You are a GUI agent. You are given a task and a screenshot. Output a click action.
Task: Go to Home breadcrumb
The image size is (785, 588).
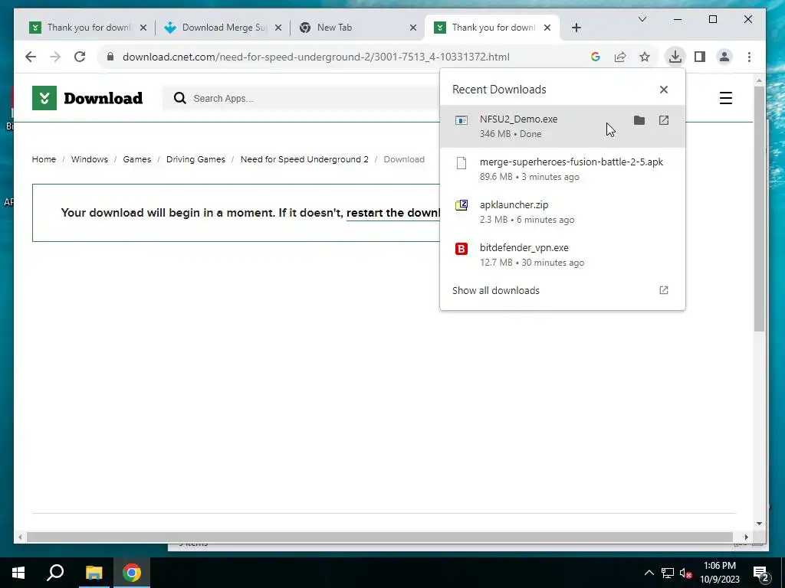pos(44,159)
